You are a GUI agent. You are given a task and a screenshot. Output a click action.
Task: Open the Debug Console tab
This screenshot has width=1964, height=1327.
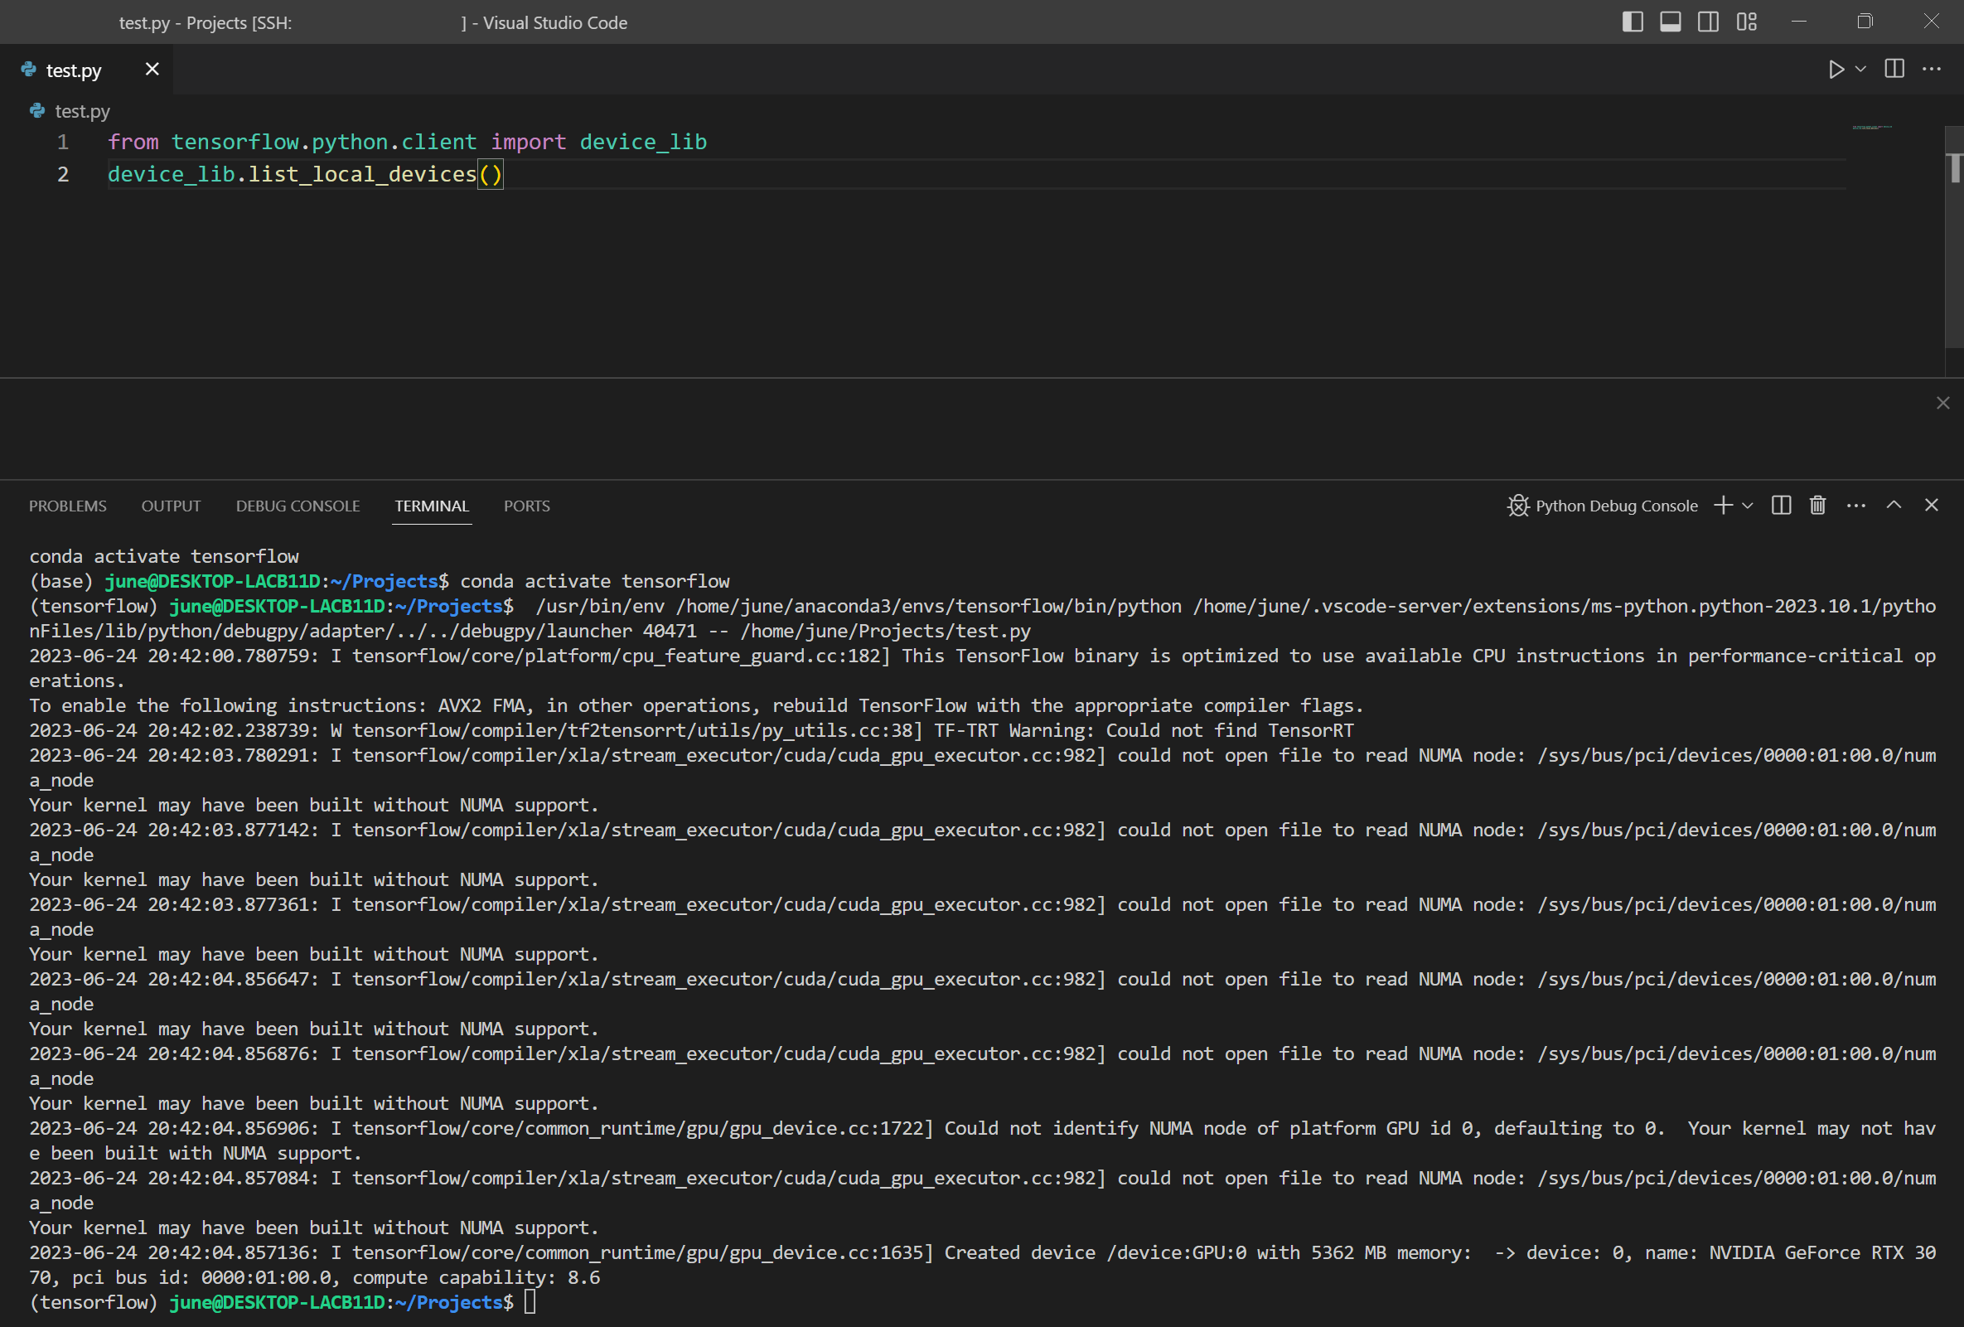pyautogui.click(x=298, y=506)
